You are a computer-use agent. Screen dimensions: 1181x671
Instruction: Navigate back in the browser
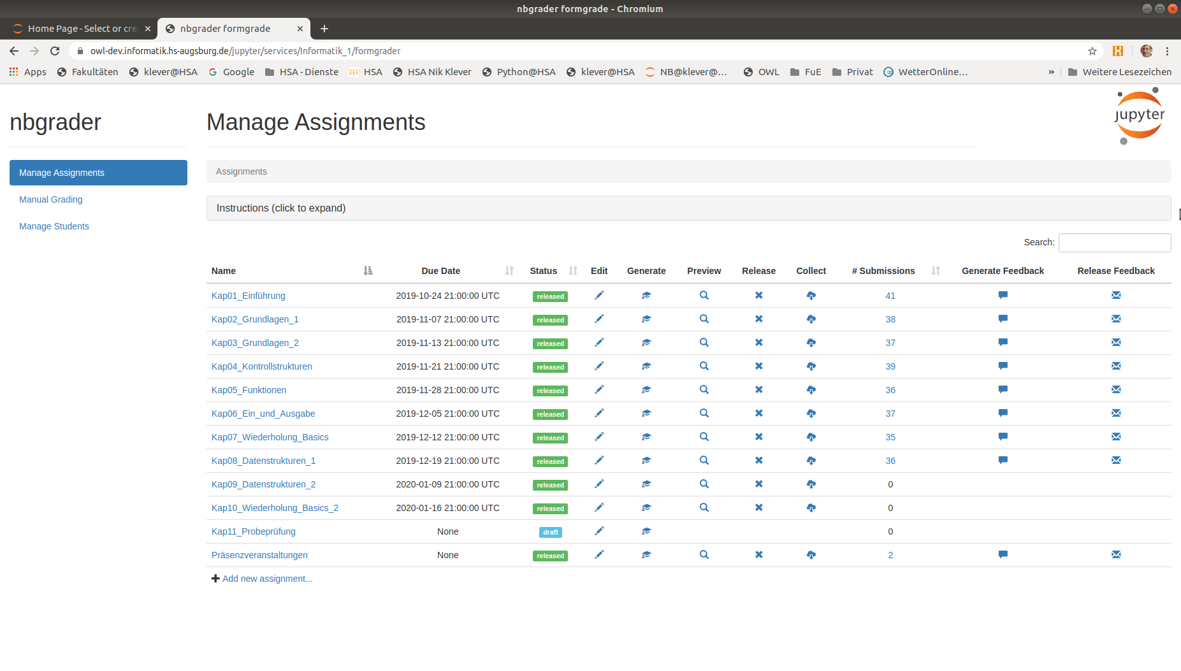click(14, 51)
